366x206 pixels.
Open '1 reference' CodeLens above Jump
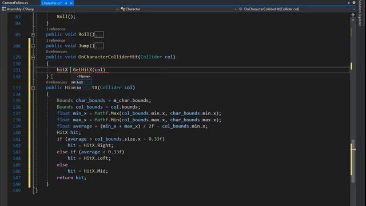pyautogui.click(x=55, y=41)
